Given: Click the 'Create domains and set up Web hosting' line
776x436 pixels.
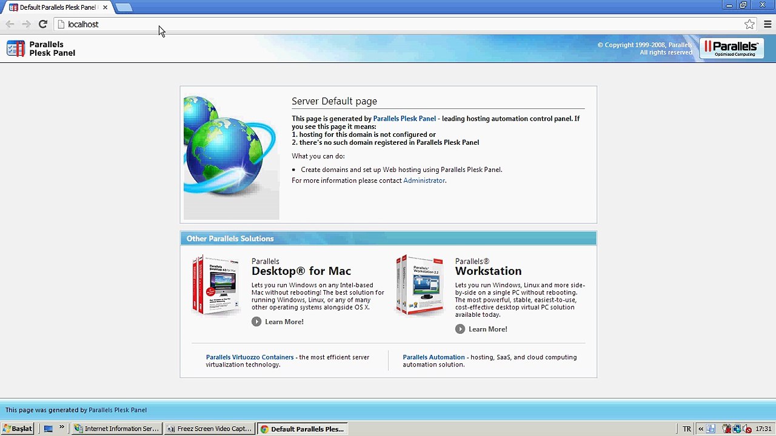Looking at the screenshot, I should tap(401, 170).
